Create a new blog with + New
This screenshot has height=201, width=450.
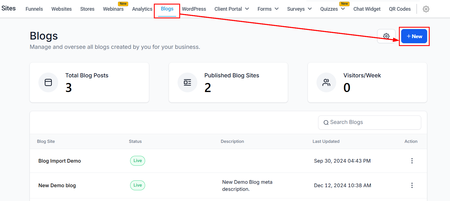click(414, 36)
